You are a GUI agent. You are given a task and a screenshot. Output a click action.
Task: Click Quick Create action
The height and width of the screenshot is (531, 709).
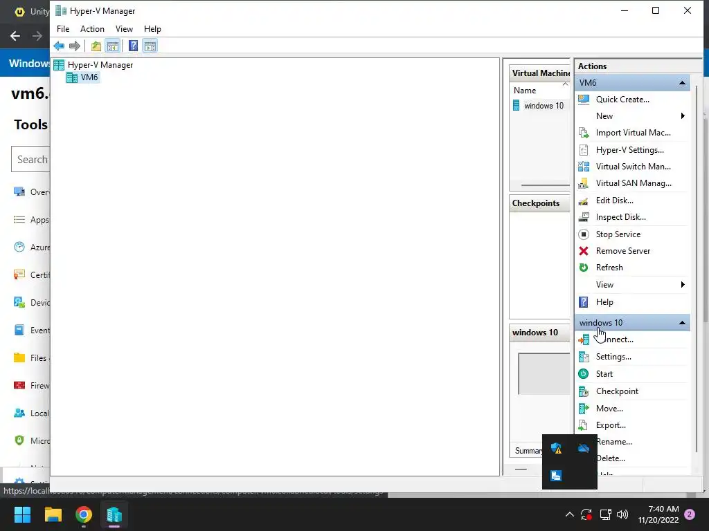click(x=622, y=100)
